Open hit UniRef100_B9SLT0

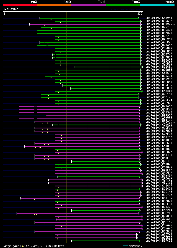pyautogui.click(x=159, y=171)
